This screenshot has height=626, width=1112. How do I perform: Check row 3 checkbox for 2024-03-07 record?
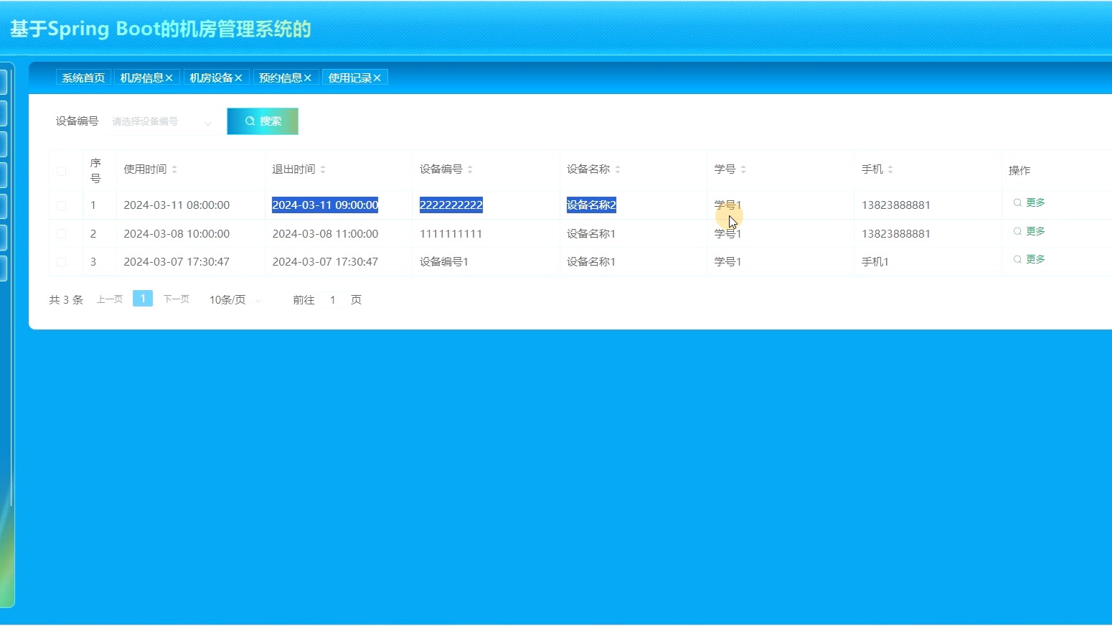(61, 262)
